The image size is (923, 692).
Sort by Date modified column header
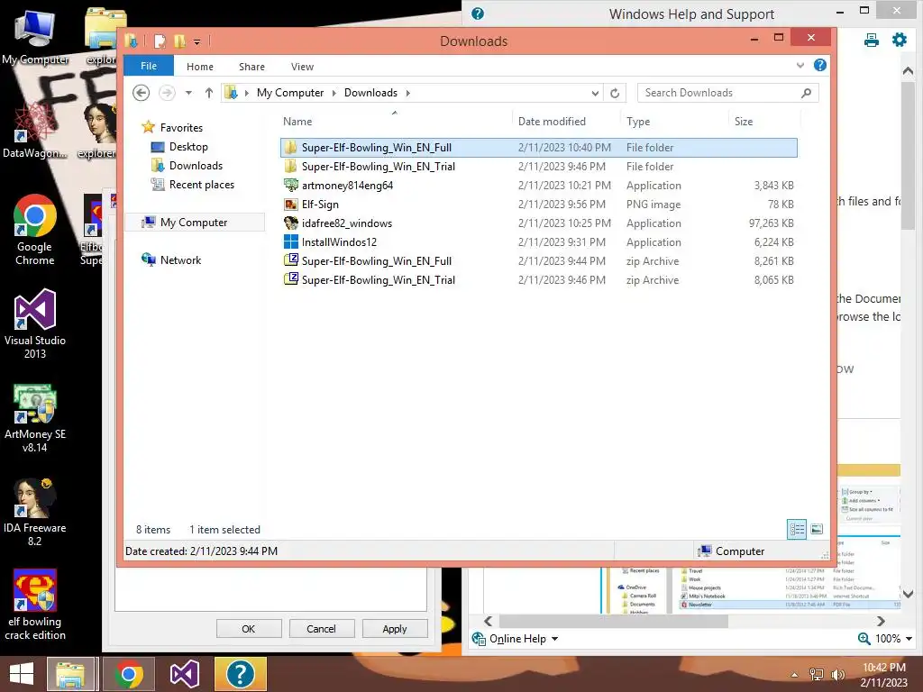point(552,122)
